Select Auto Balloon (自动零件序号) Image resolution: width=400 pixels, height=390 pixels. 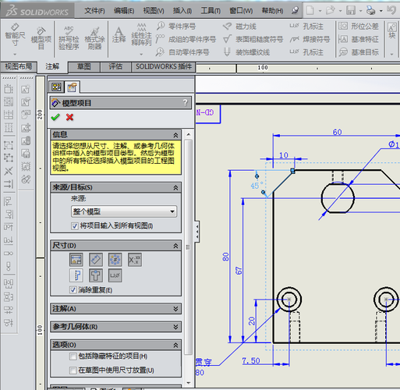point(182,52)
